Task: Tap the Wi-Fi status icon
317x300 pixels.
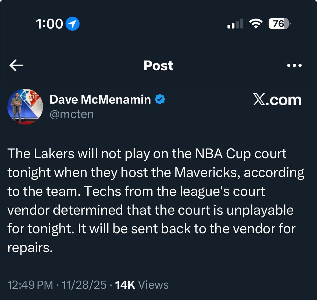Action: (x=256, y=24)
